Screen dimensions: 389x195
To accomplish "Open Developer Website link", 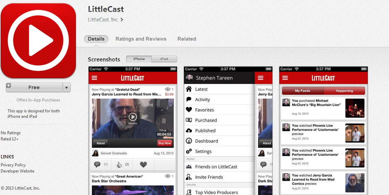I will click(x=18, y=171).
